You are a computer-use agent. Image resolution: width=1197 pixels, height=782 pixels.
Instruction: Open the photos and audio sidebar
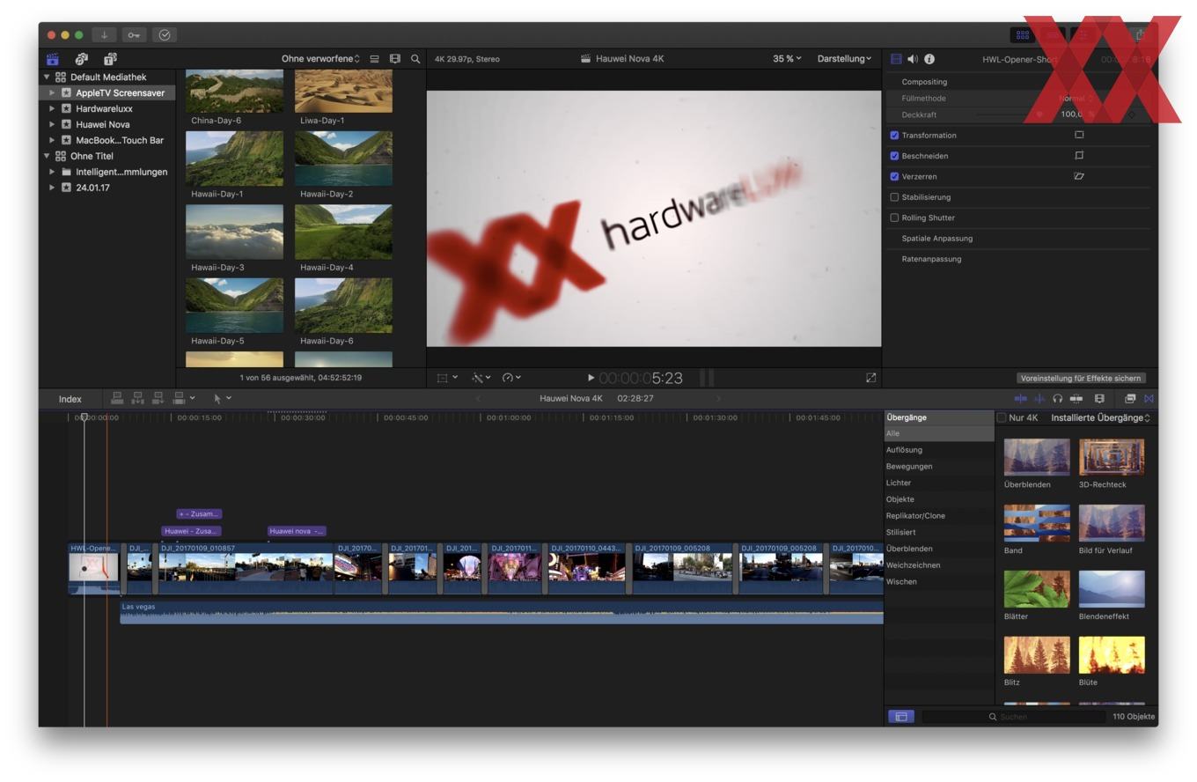click(81, 59)
